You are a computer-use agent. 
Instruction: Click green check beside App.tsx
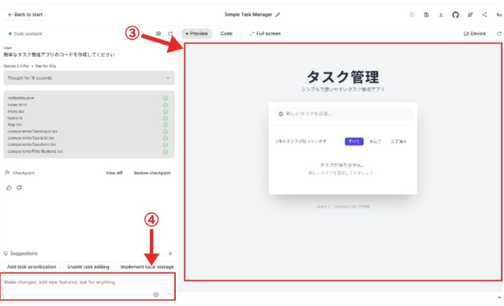165,125
